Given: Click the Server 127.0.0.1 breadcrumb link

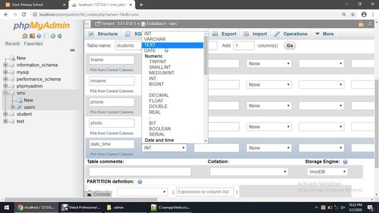Looking at the screenshot, I should pyautogui.click(x=118, y=24).
